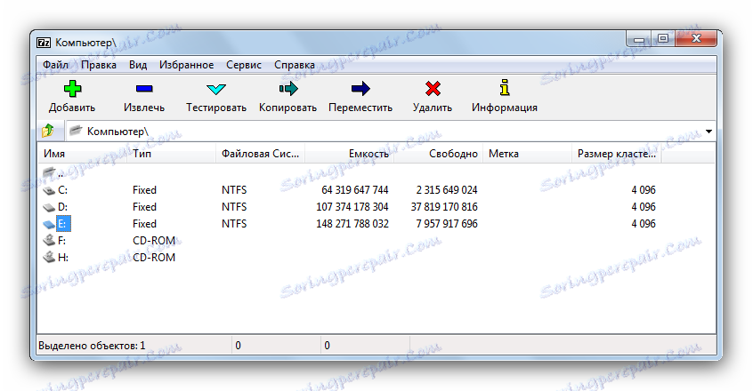
Task: Open the Справка menu
Action: [x=295, y=65]
